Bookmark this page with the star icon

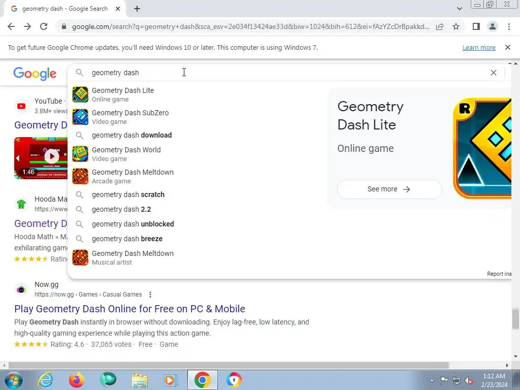pos(456,26)
